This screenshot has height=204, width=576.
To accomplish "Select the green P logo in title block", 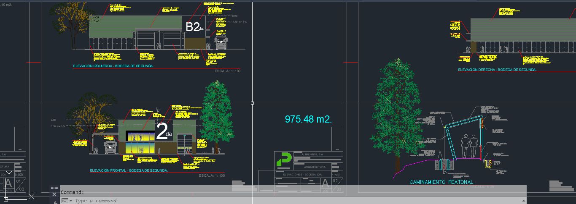I will click(x=283, y=160).
